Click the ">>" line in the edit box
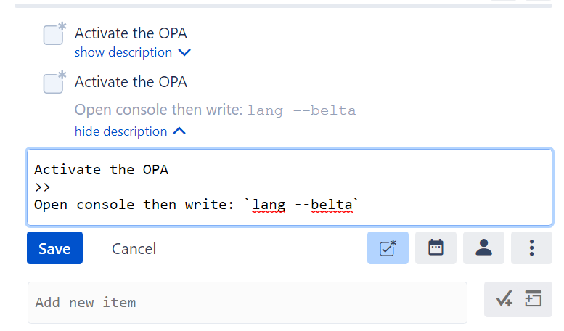Image resolution: width=564 pixels, height=331 pixels. coord(42,187)
